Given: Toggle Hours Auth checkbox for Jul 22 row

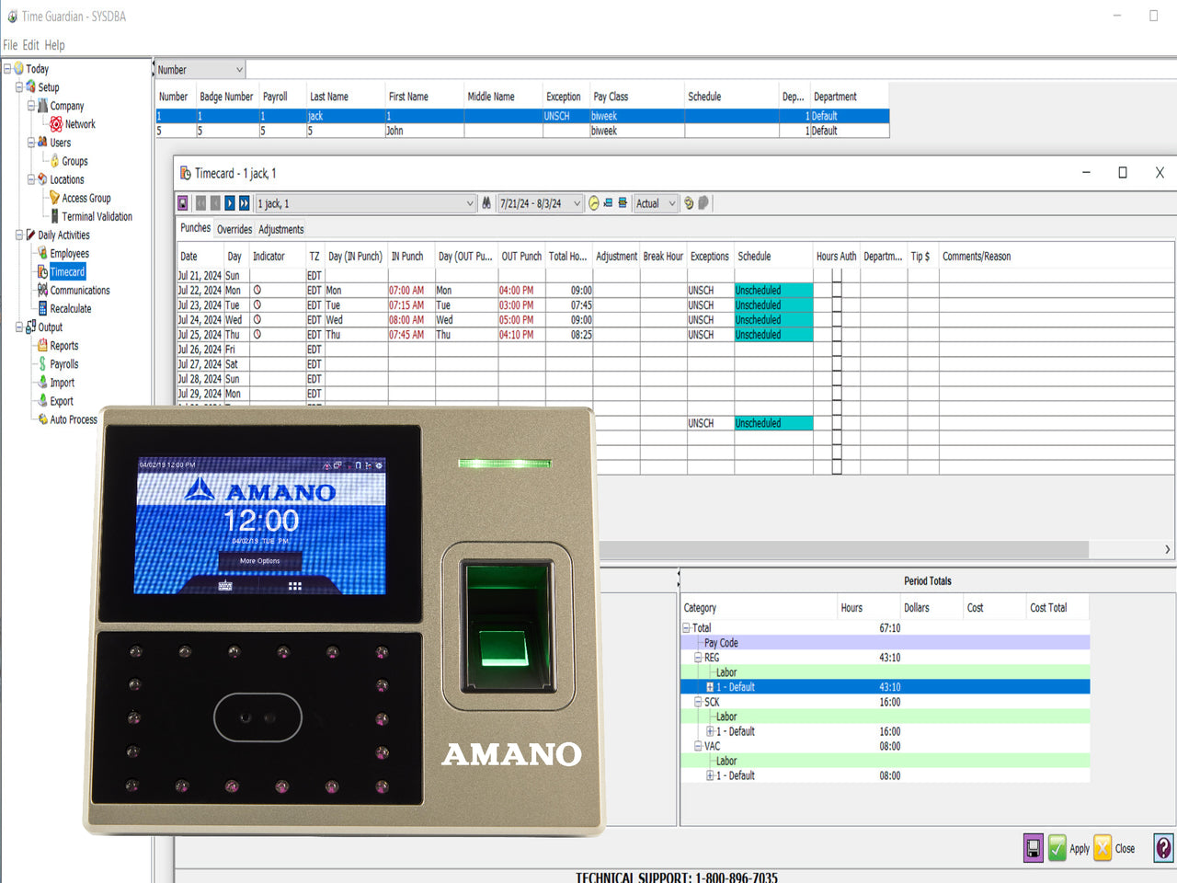Looking at the screenshot, I should click(837, 291).
